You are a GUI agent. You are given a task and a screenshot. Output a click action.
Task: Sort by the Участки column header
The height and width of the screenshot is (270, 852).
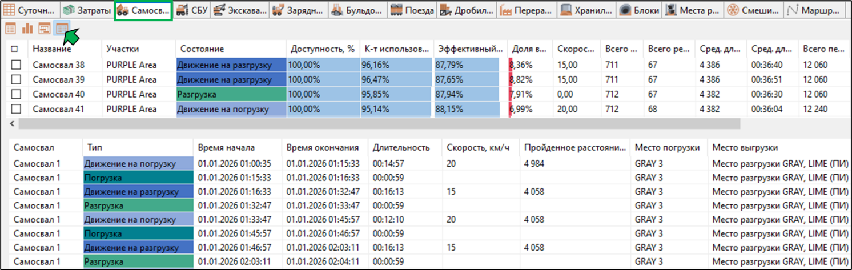click(x=138, y=49)
